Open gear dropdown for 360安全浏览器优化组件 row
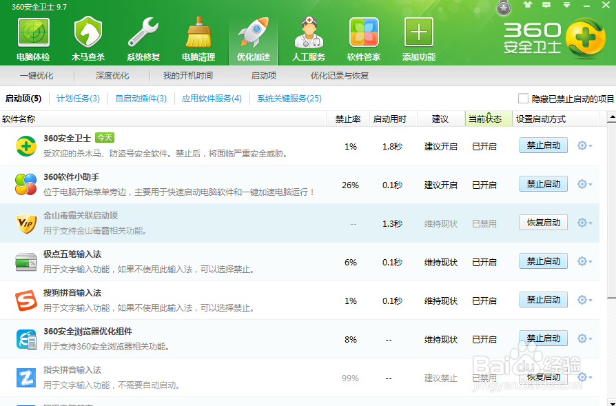The image size is (616, 406). pyautogui.click(x=584, y=338)
